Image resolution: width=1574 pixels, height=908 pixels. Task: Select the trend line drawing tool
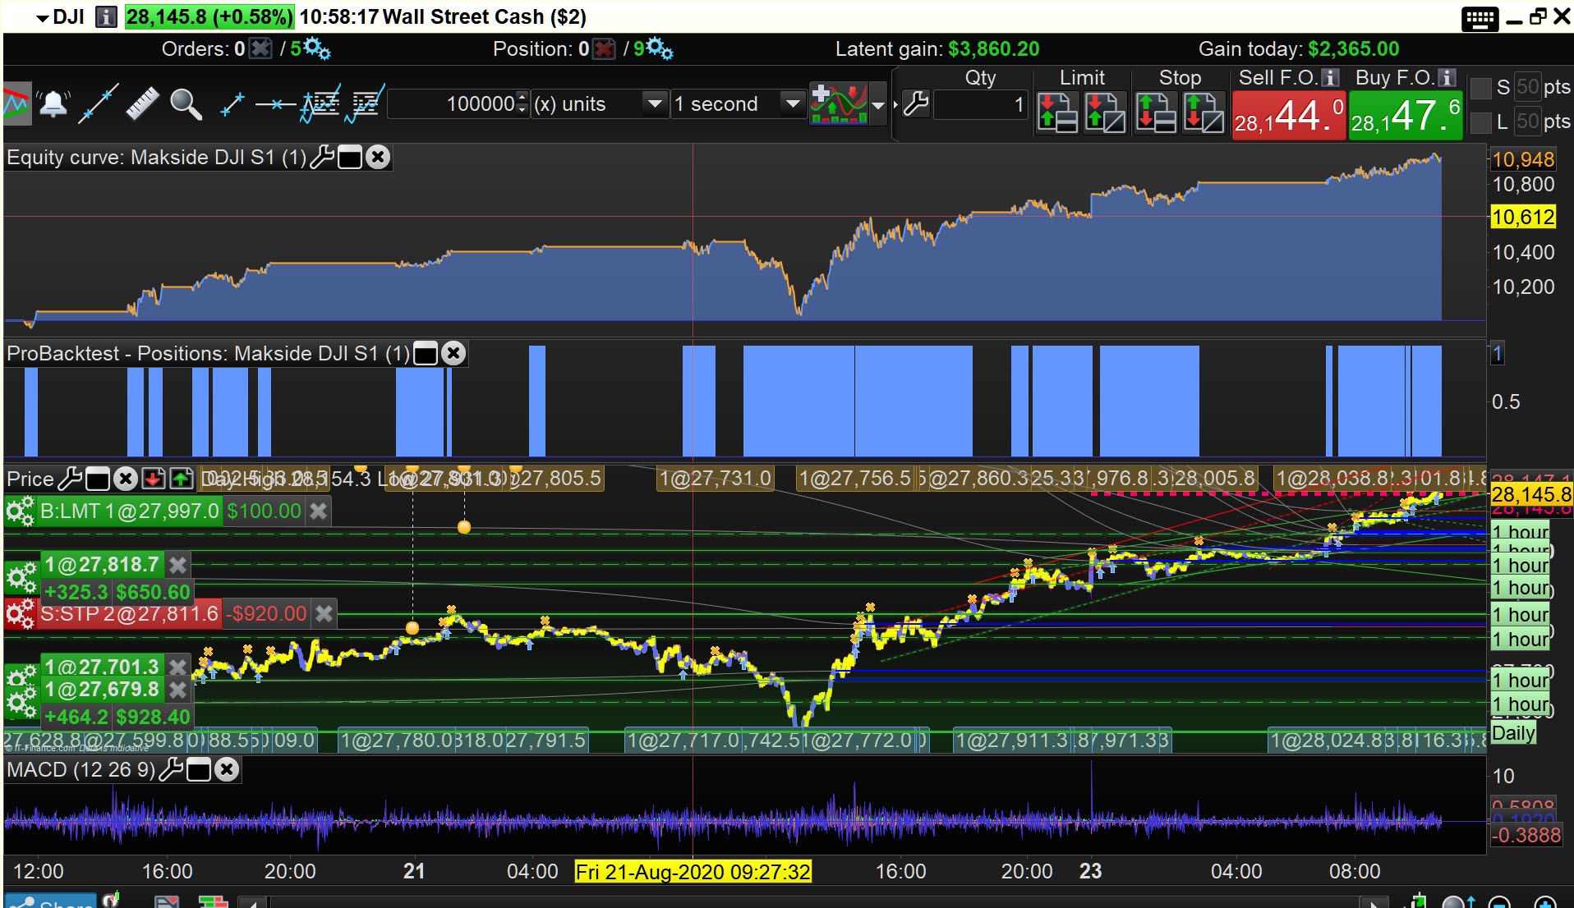click(x=99, y=104)
